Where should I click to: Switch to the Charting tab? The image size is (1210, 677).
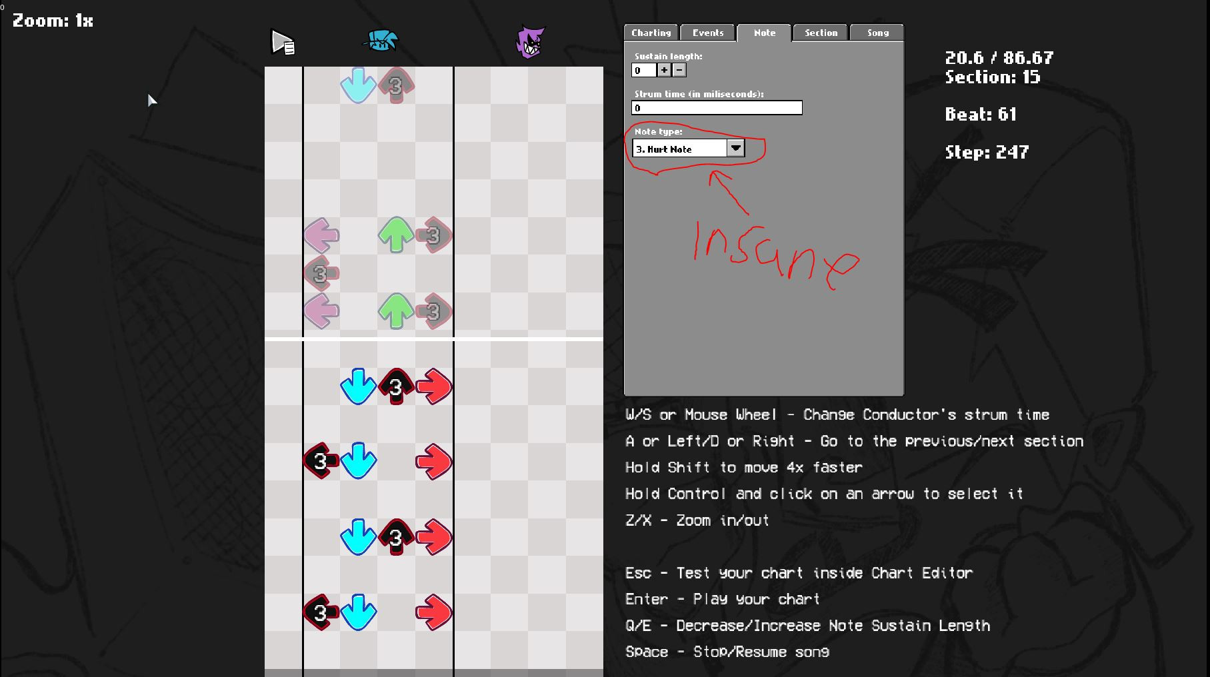tap(650, 33)
